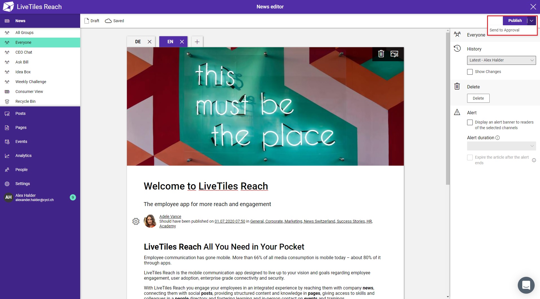This screenshot has width=540, height=299.
Task: Click the article title Welcome to LiveTiles Reach
Action: pos(206,186)
